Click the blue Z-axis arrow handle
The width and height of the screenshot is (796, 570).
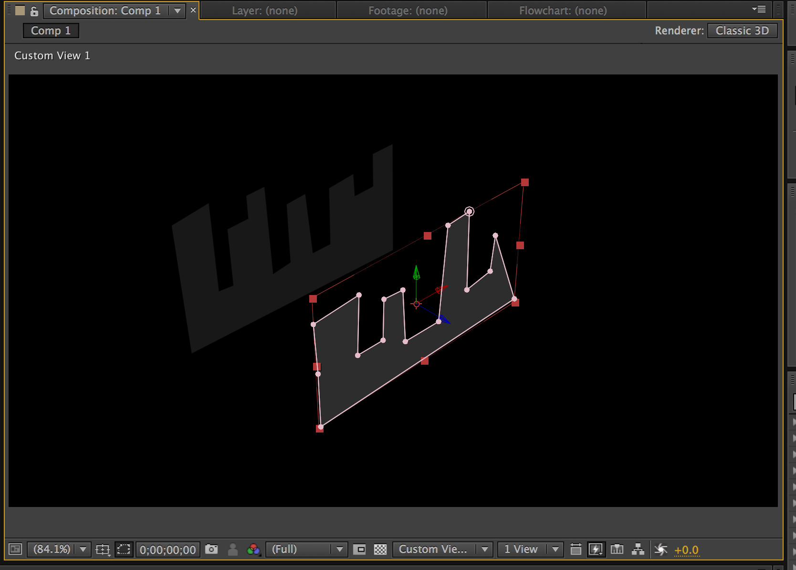point(444,319)
